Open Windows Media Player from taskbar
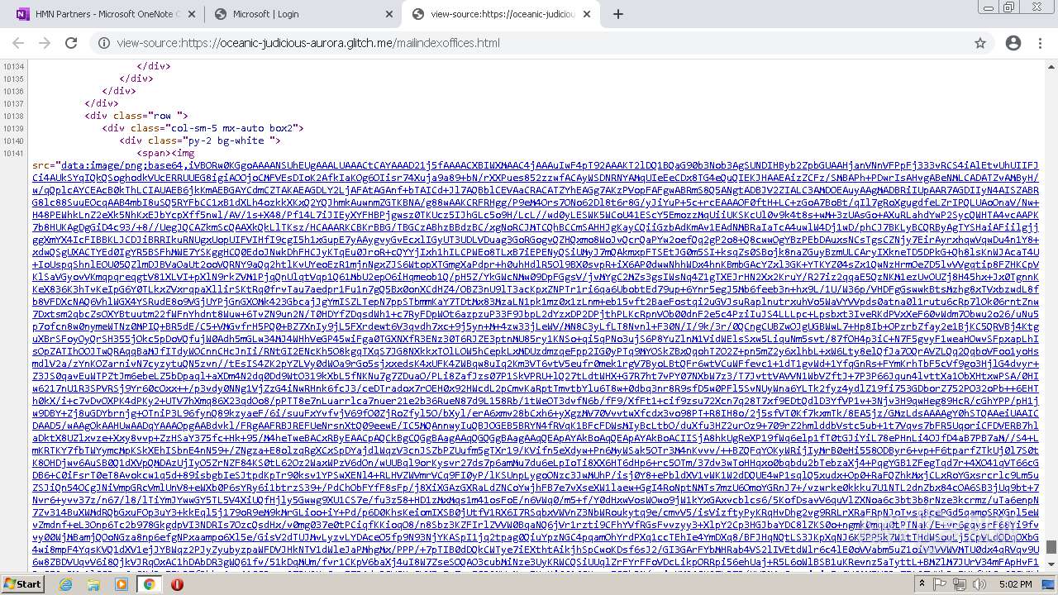 pos(122,583)
